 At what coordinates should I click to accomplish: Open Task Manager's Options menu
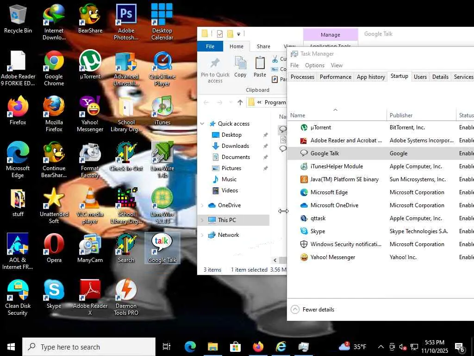[315, 65]
